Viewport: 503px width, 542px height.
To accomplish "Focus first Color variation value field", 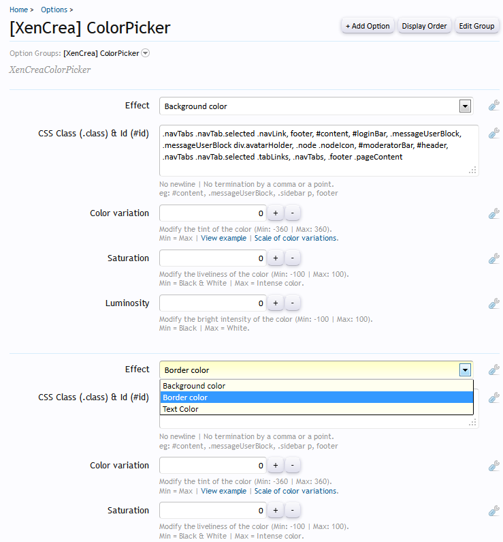I will 212,213.
